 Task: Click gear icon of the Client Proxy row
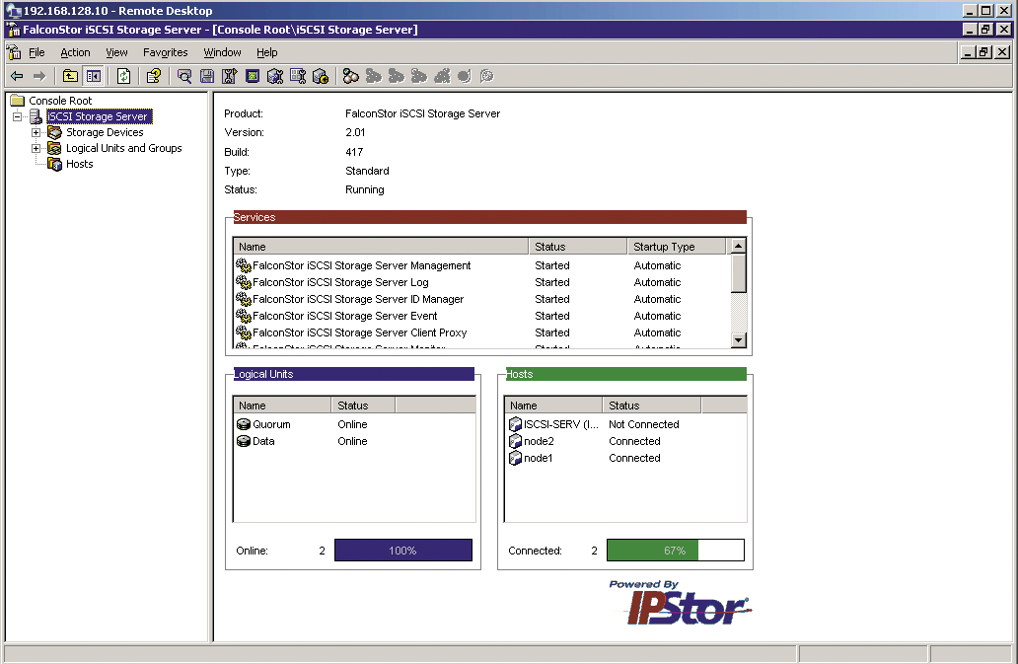(244, 332)
